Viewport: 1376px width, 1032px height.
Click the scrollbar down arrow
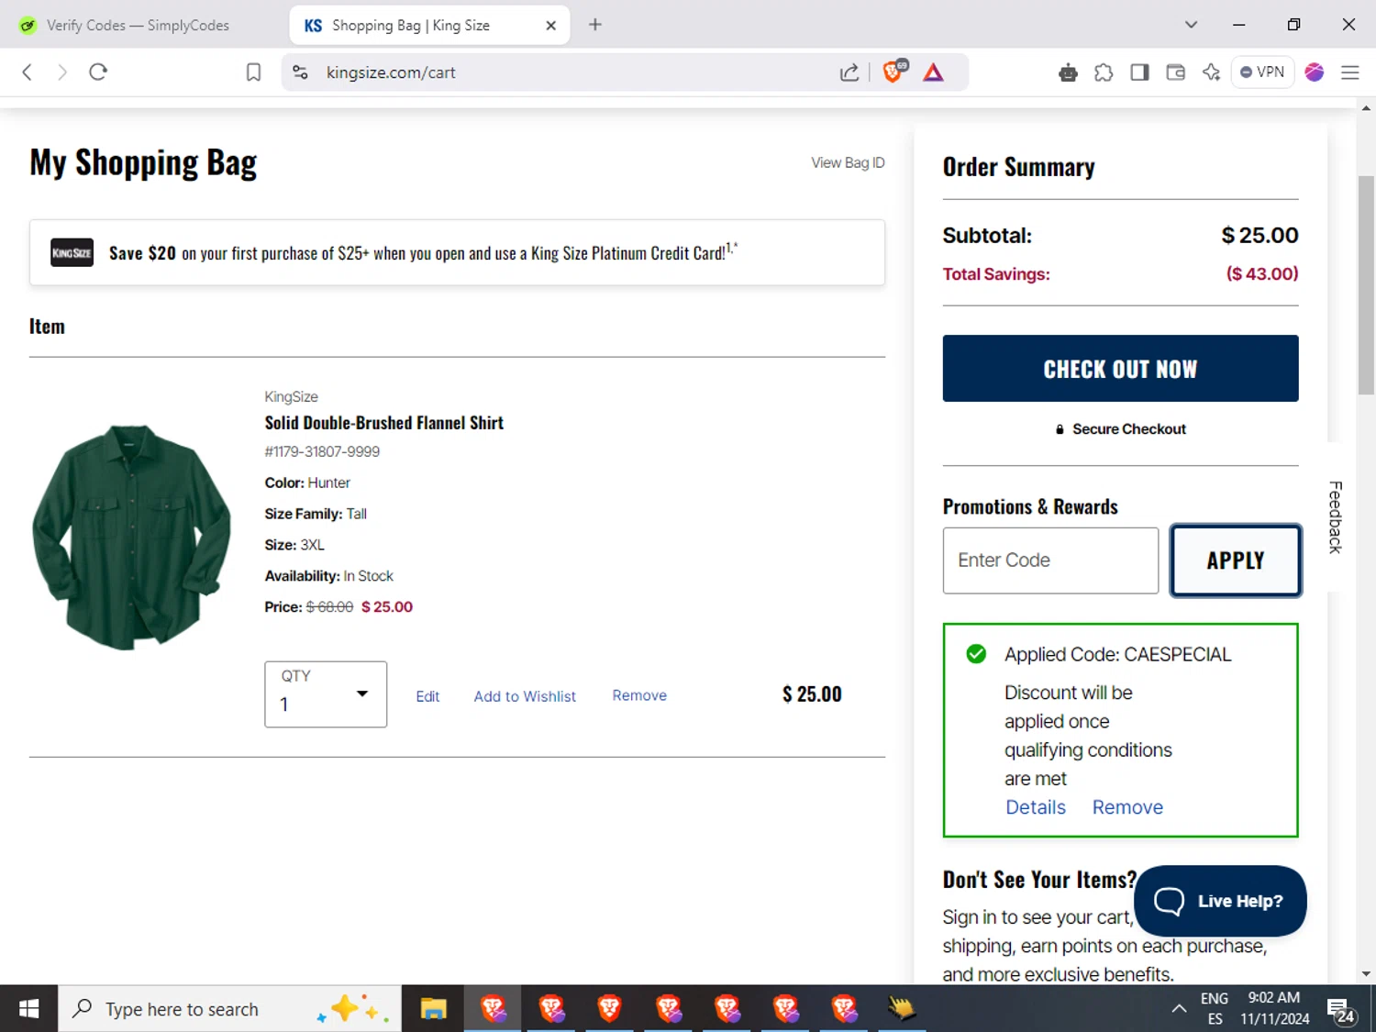[x=1366, y=974]
